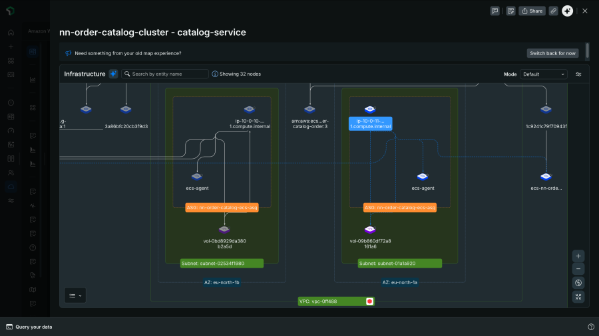Click the sparkle button next to Infrastructure
The image size is (599, 336).
[113, 74]
